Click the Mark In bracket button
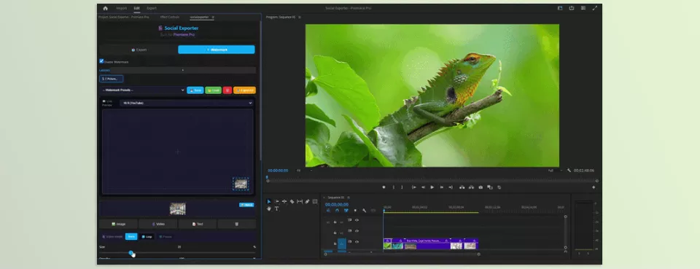 point(393,187)
